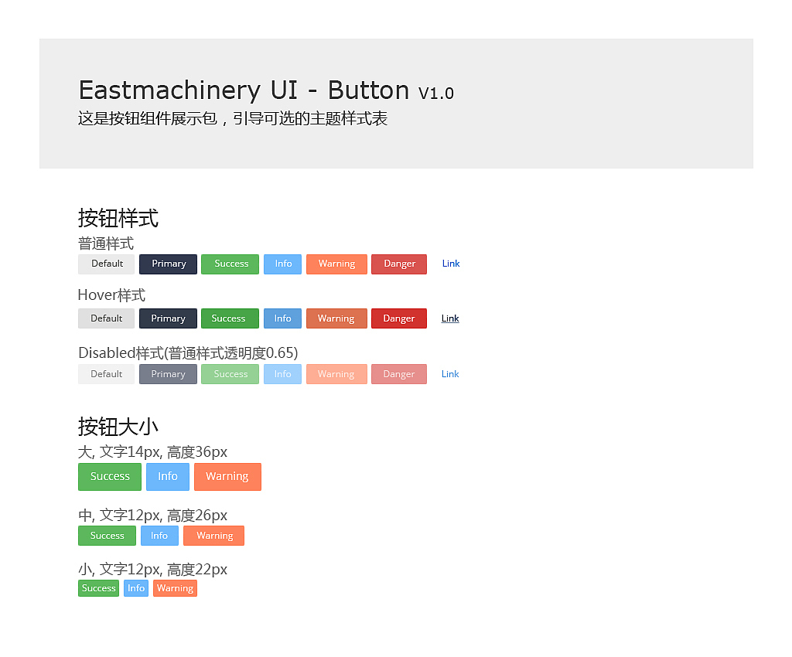Click the Hover-style Success button
This screenshot has height=657, width=792.
(x=229, y=318)
